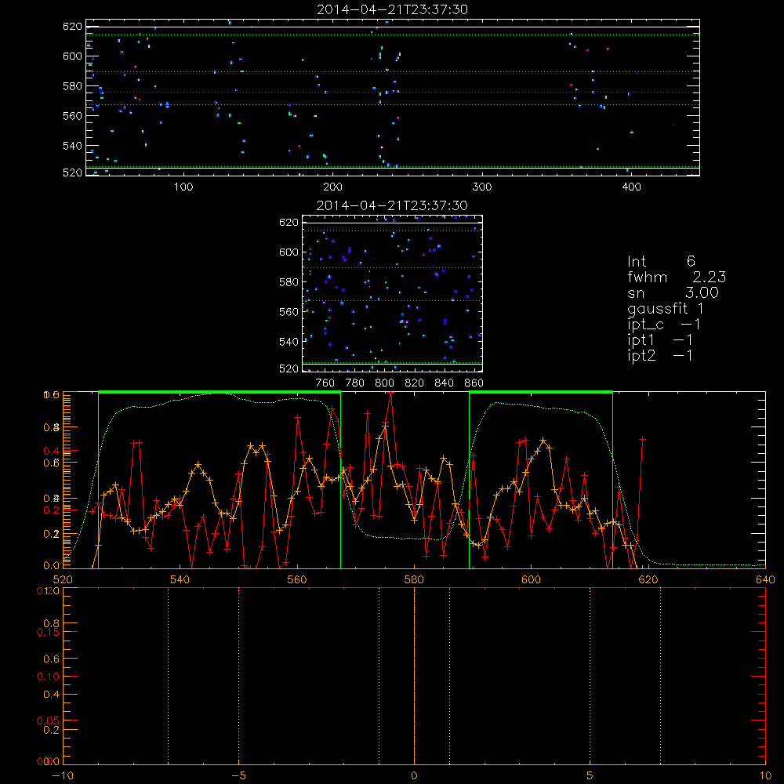Screen dimensions: 784x784
Task: Click x-axis label 840 on middle plot
Action: pyautogui.click(x=445, y=383)
